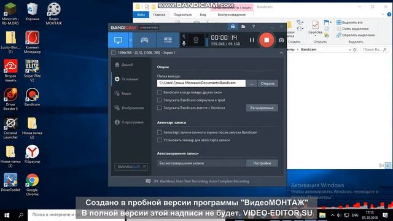Click the lock icon in Bandicam title bar
The width and height of the screenshot is (393, 221).
tap(233, 26)
